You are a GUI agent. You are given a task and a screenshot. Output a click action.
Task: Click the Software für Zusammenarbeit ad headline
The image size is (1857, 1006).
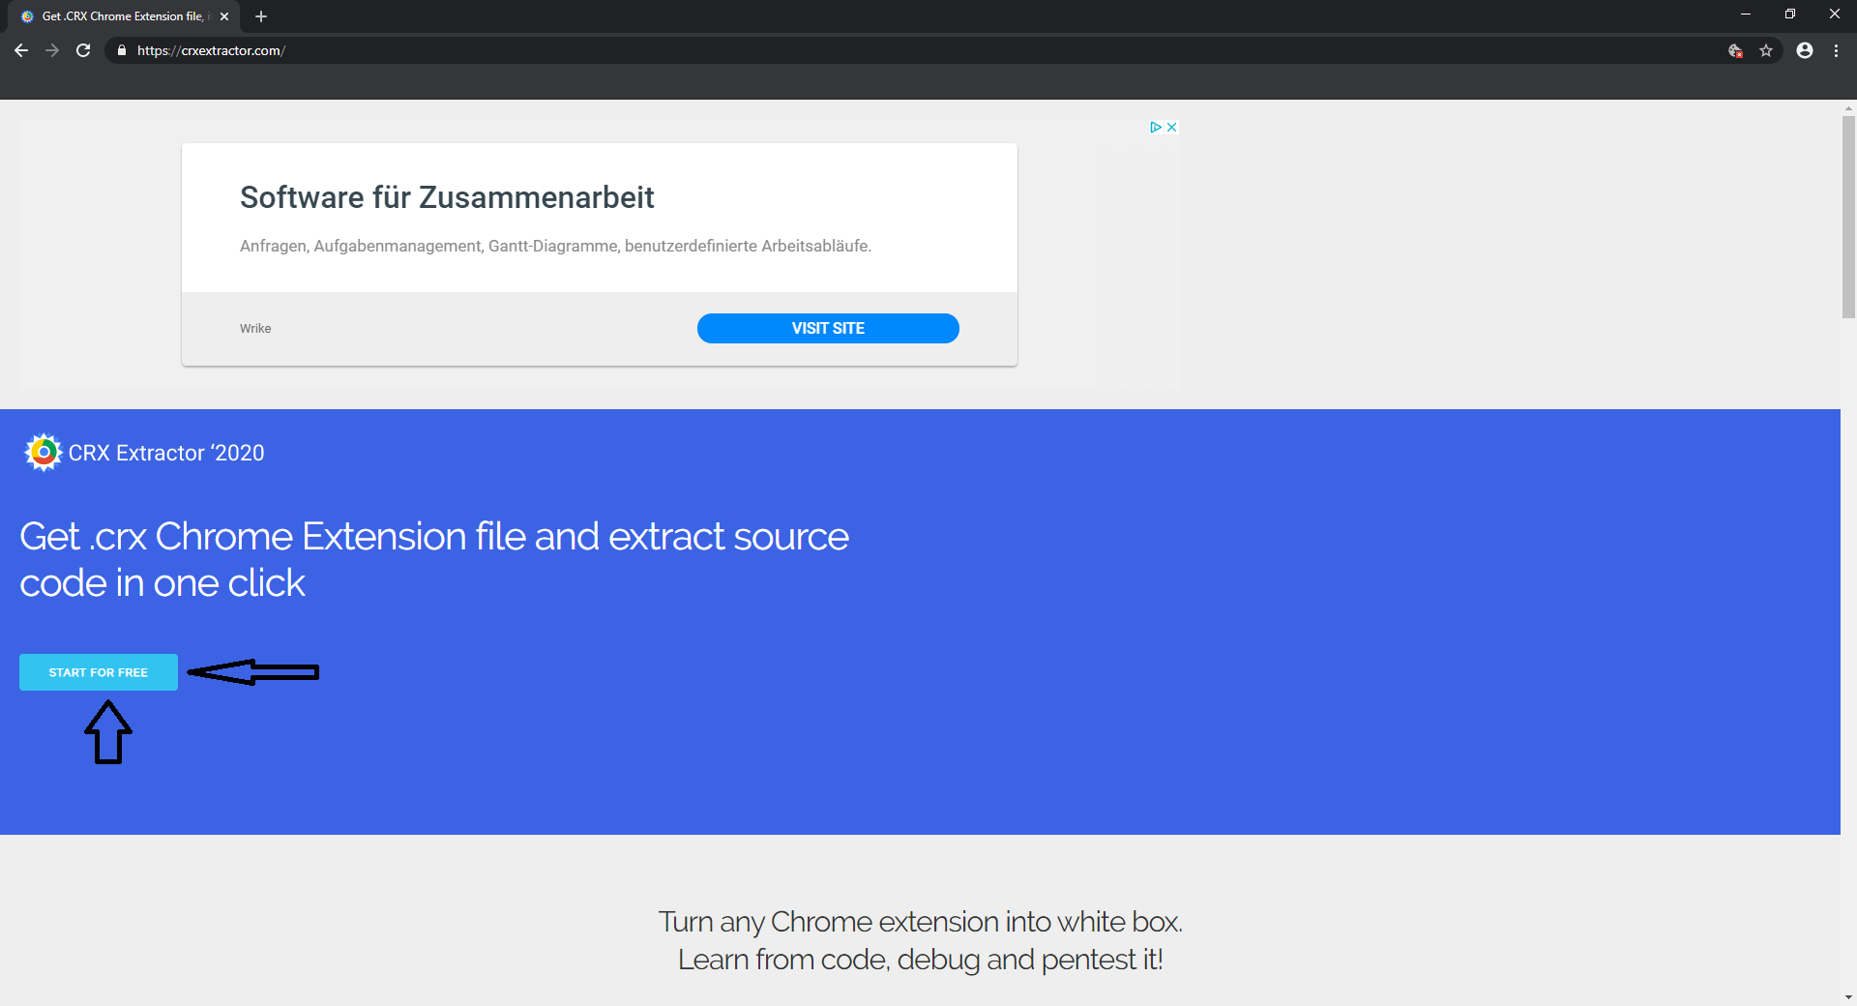[447, 197]
